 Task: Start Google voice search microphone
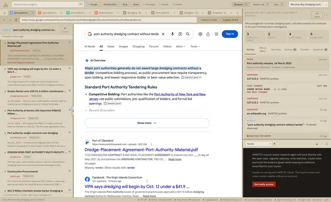click(172, 34)
